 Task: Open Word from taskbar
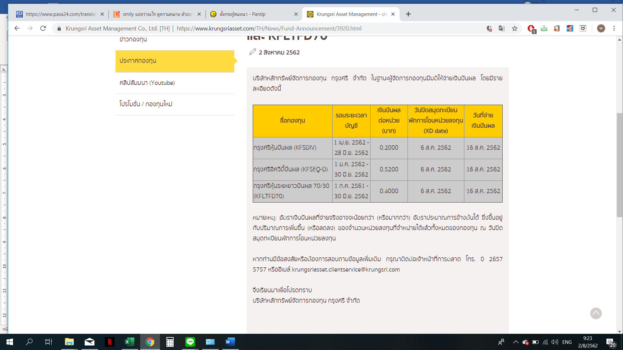pyautogui.click(x=230, y=342)
